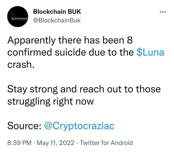Visit the @Cryptocraziac mentioned profile

tap(79, 126)
